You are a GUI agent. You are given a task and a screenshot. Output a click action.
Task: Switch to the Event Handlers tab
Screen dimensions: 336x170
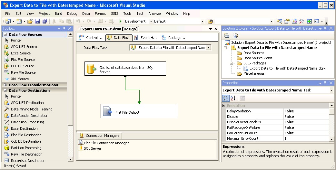pos(145,38)
